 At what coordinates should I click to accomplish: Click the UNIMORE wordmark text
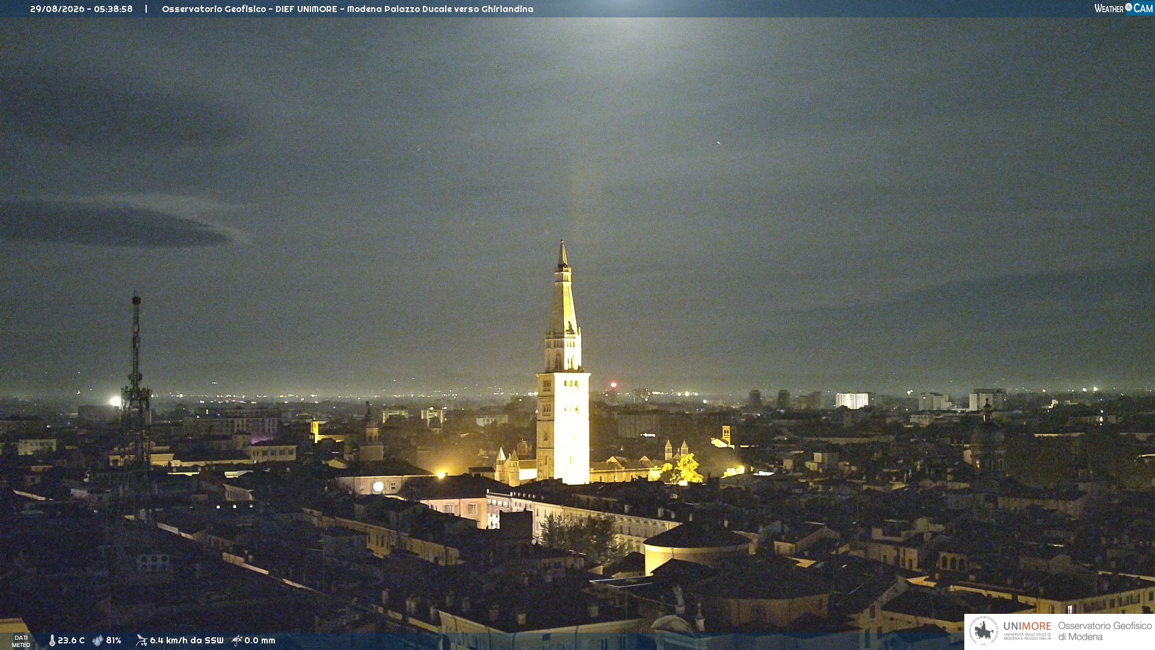(x=1027, y=626)
